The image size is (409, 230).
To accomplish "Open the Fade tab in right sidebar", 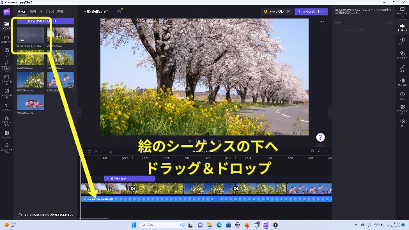I will click(402, 41).
